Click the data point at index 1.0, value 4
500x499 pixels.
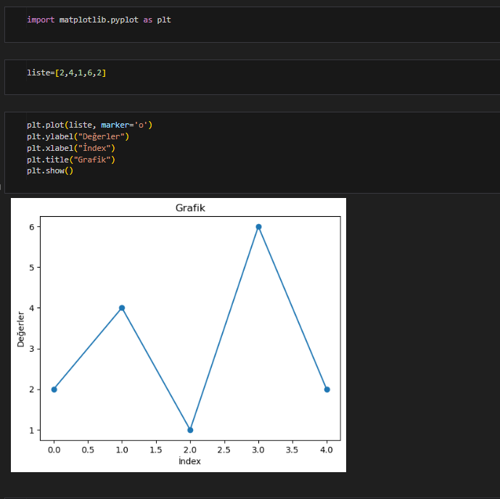pos(122,308)
